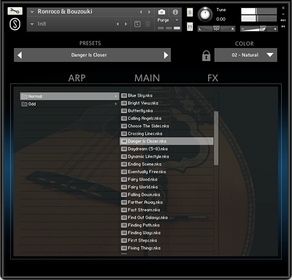Open the Odd presets folder

(32, 104)
